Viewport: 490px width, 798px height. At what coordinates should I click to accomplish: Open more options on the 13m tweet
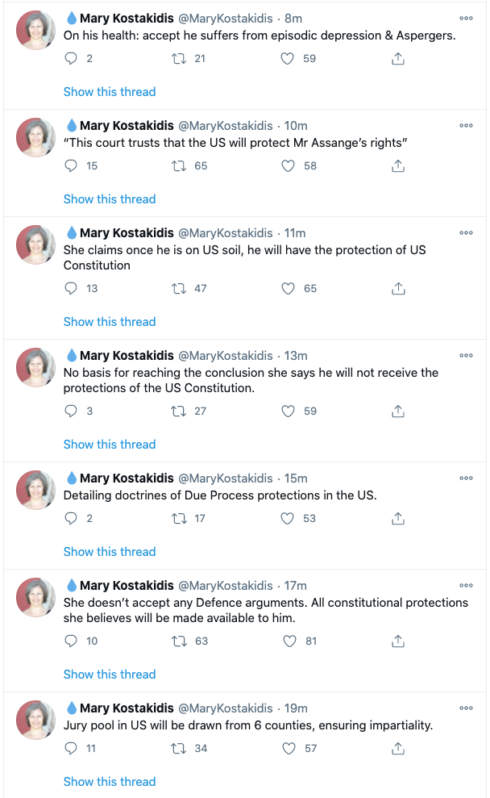(466, 356)
